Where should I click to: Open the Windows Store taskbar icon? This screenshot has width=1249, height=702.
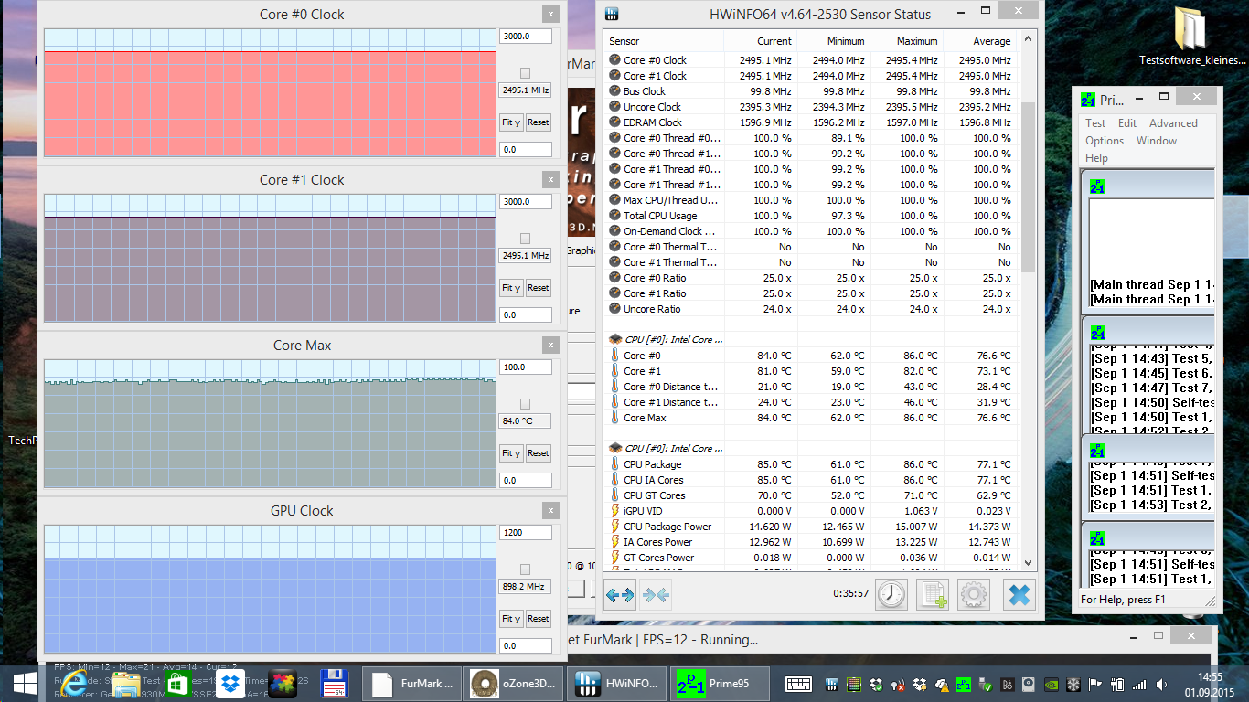178,684
